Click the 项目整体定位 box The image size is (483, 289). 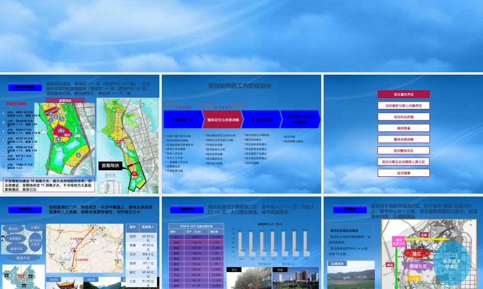tap(403, 150)
